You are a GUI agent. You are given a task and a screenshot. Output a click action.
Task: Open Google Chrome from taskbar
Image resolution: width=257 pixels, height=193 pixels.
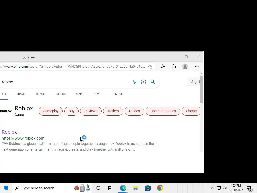tap(160, 188)
